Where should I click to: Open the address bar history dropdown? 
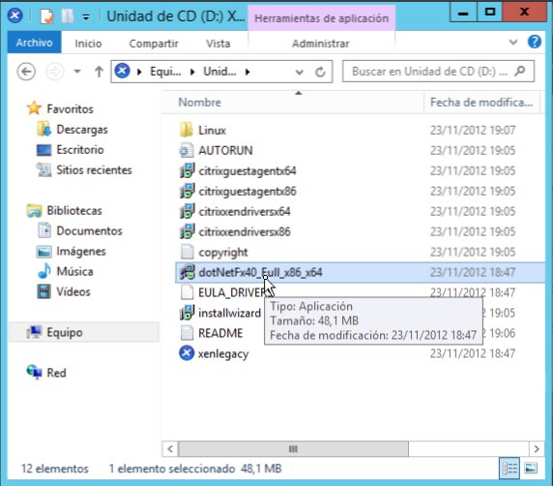[x=299, y=72]
